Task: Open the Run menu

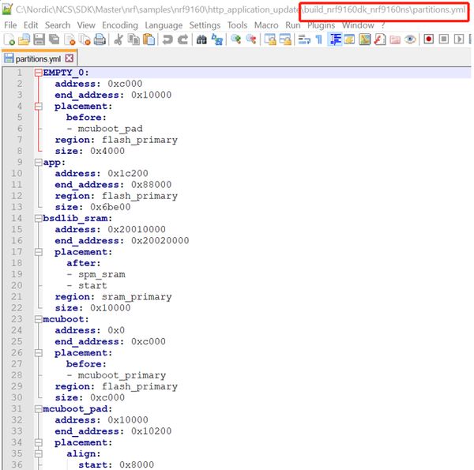Action: 293,25
